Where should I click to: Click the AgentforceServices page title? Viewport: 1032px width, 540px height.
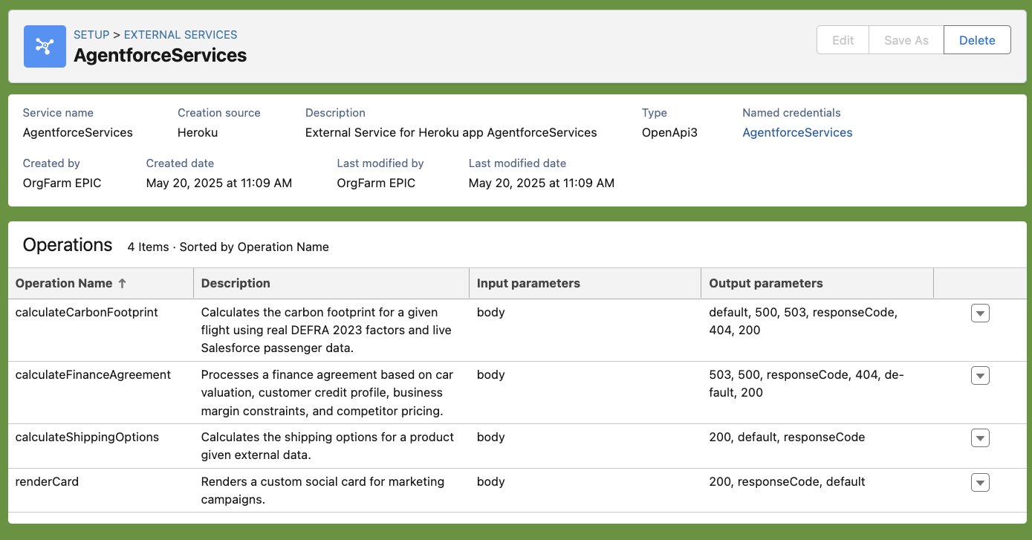point(160,56)
